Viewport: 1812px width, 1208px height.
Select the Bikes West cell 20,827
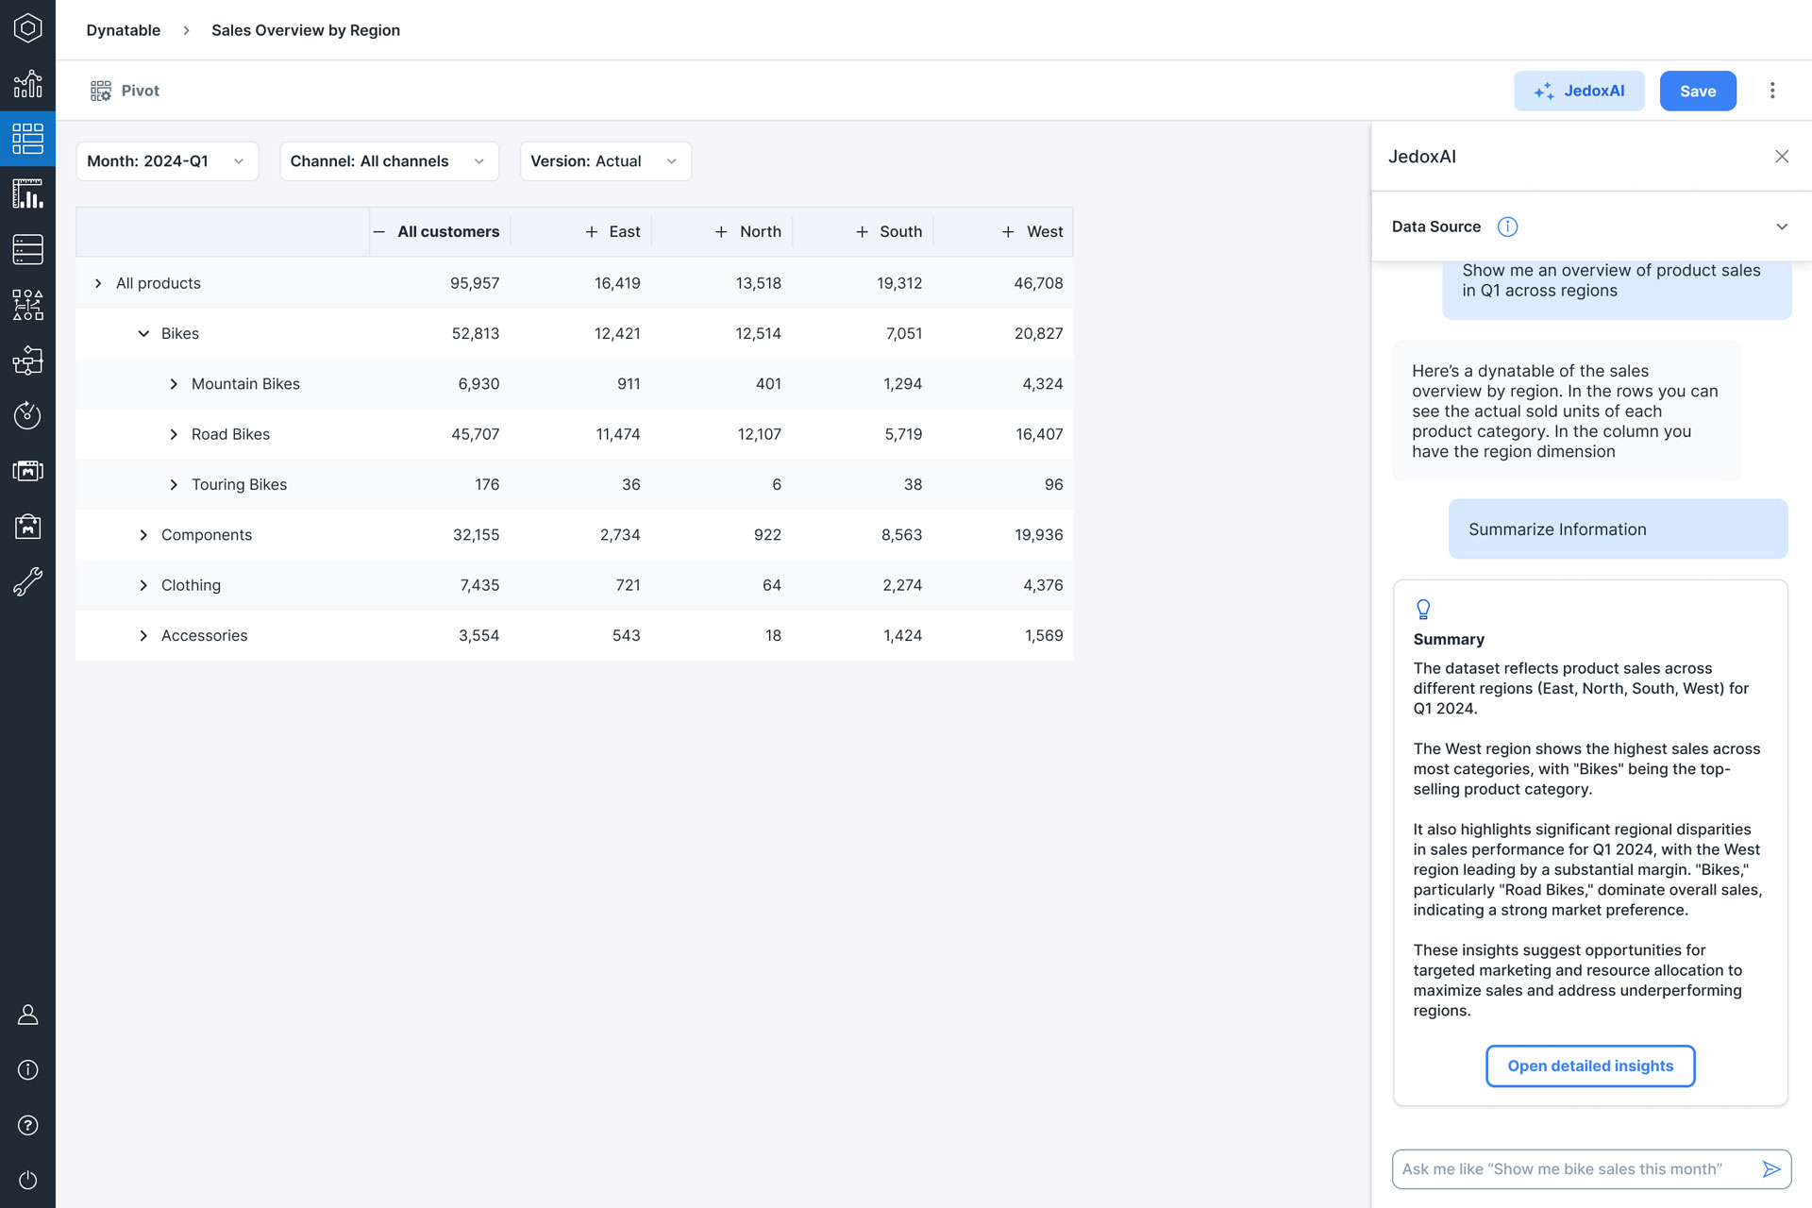pyautogui.click(x=1038, y=333)
